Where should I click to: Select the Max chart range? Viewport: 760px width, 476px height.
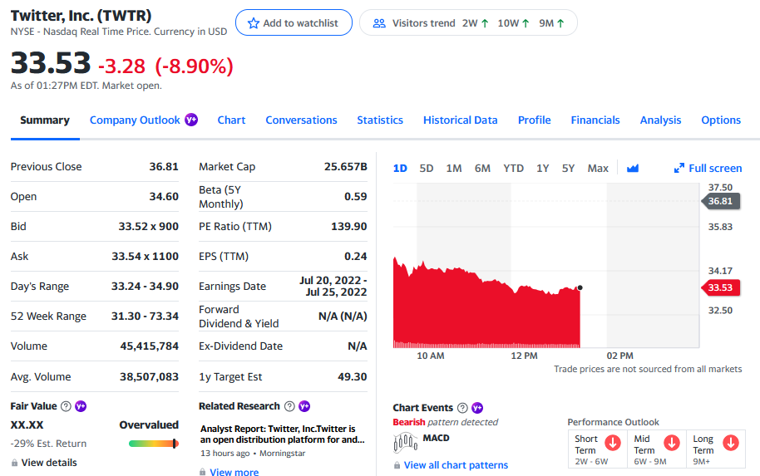(598, 168)
